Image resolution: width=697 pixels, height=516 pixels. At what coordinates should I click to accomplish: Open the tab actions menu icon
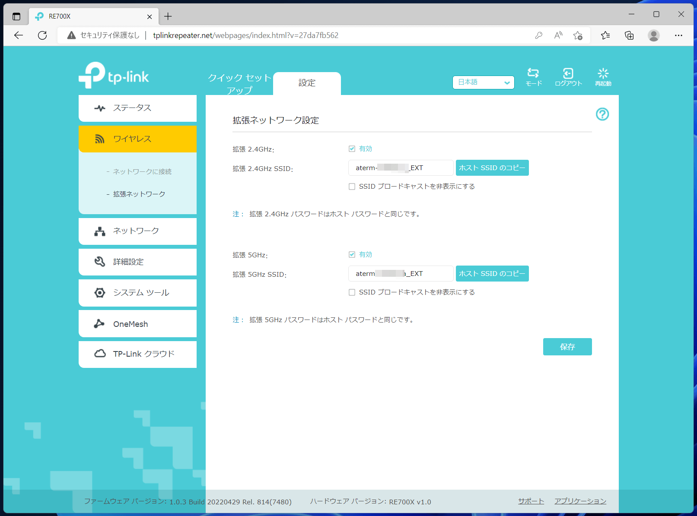(16, 16)
